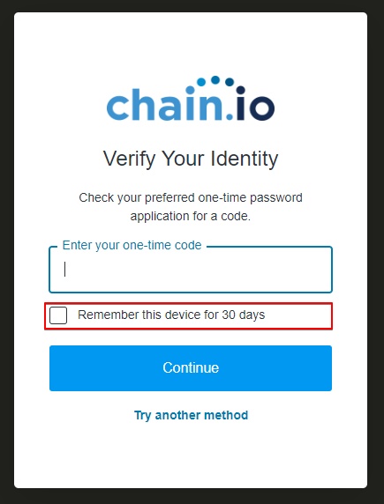Click the text cursor inside the code field
This screenshot has height=504, width=384.
[65, 269]
